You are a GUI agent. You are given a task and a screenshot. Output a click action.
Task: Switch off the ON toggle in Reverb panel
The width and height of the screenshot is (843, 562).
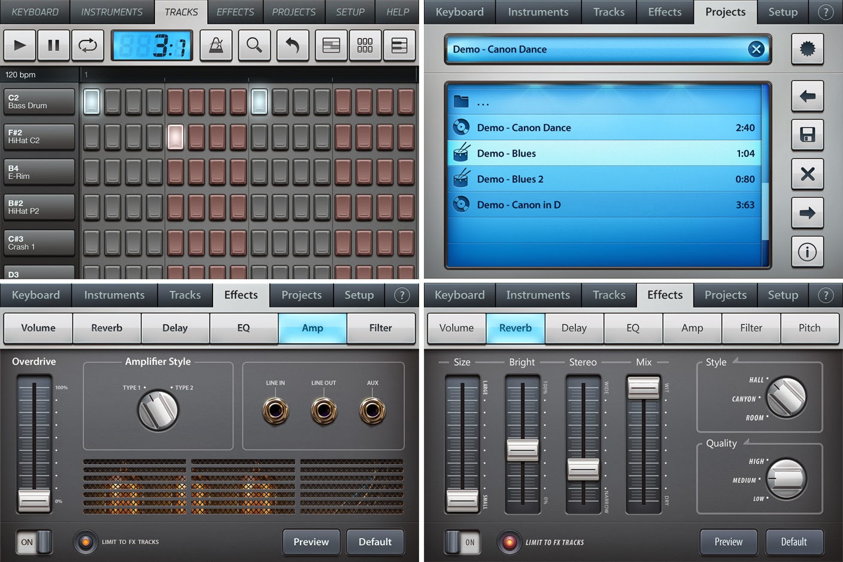coord(461,542)
